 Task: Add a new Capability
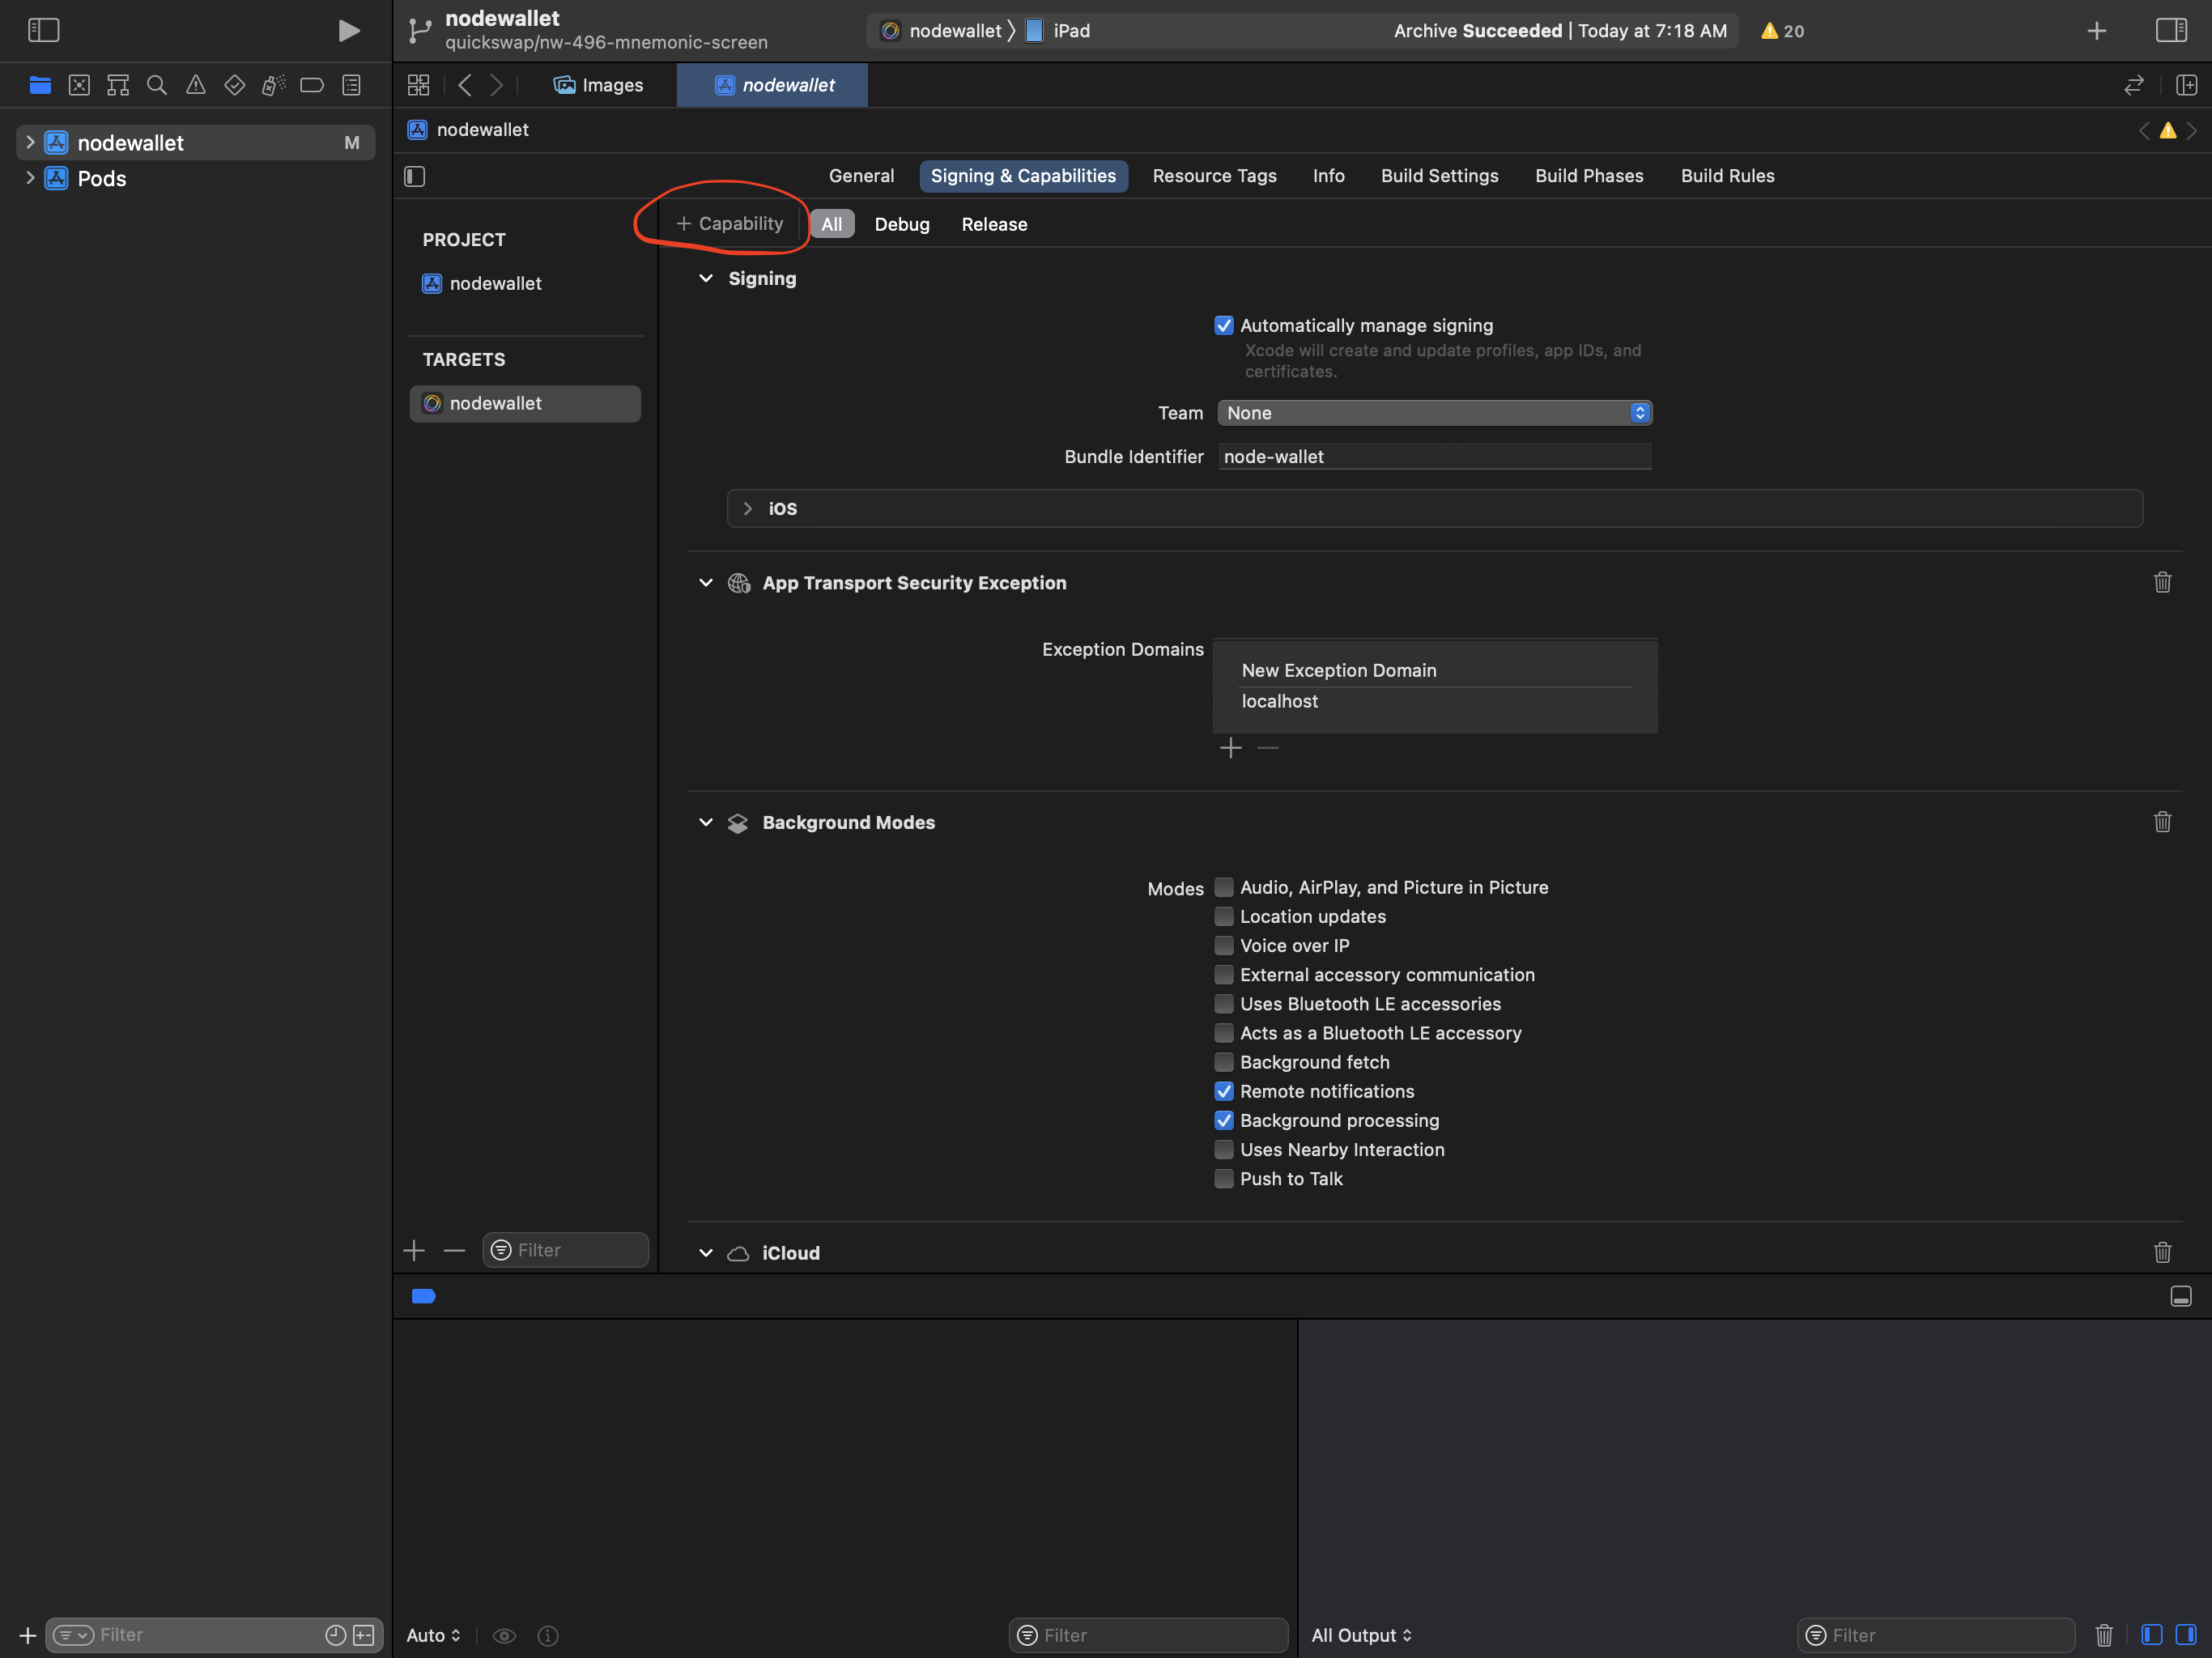(x=730, y=224)
